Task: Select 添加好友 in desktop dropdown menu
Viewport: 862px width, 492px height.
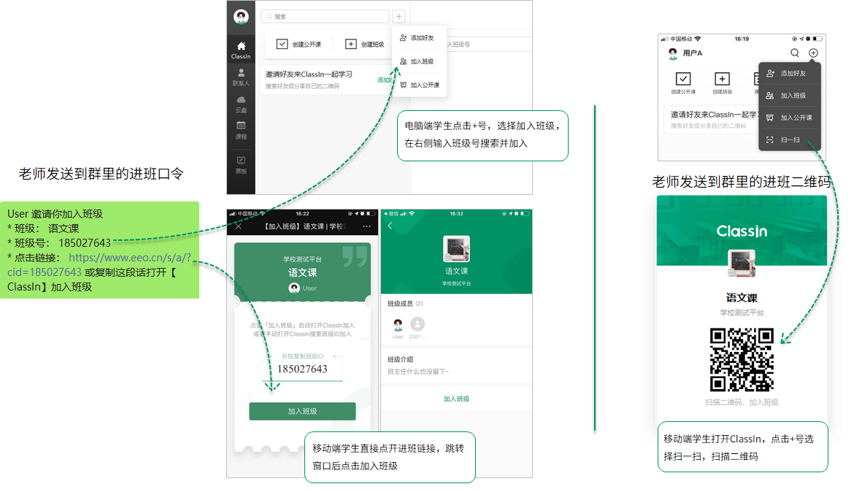Action: [417, 38]
